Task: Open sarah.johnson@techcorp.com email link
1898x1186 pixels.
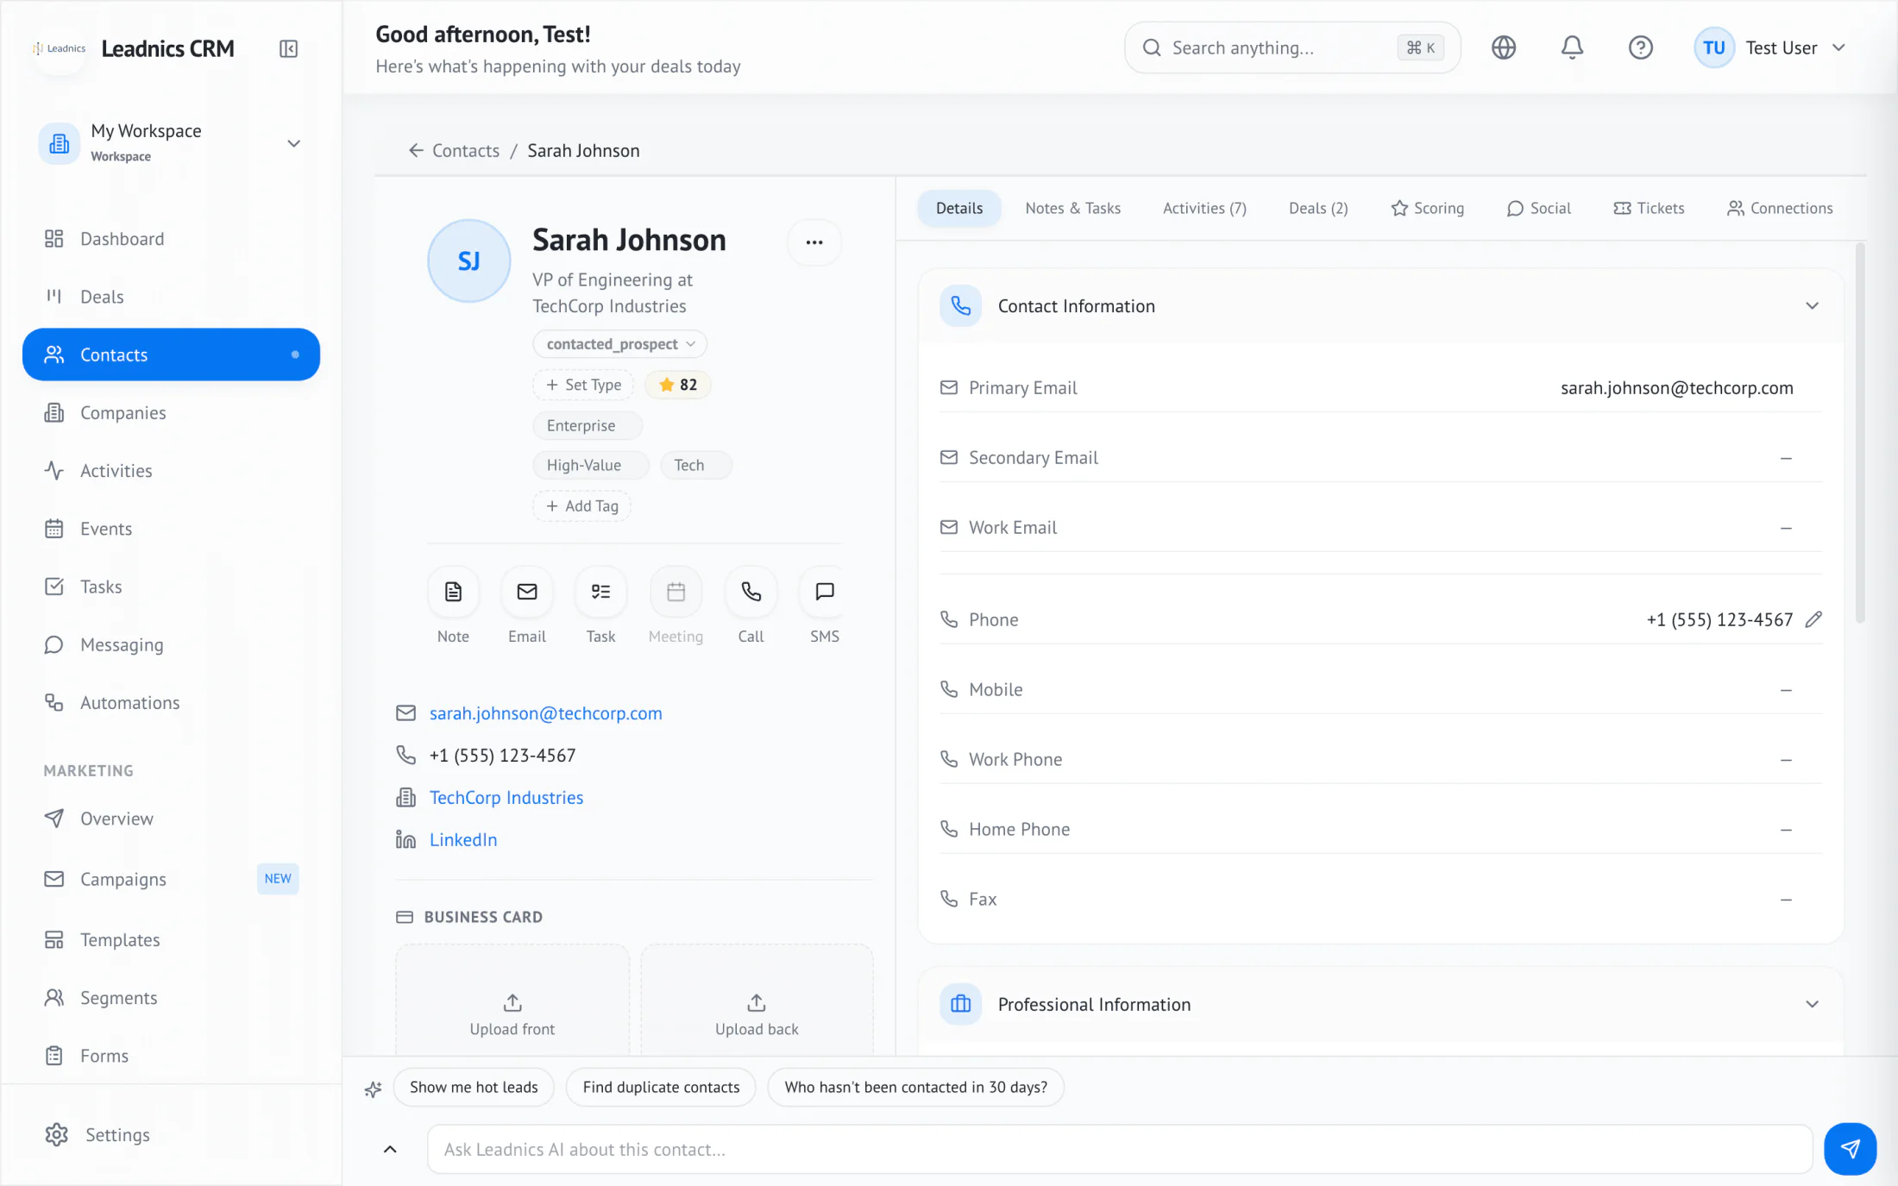Action: point(545,713)
